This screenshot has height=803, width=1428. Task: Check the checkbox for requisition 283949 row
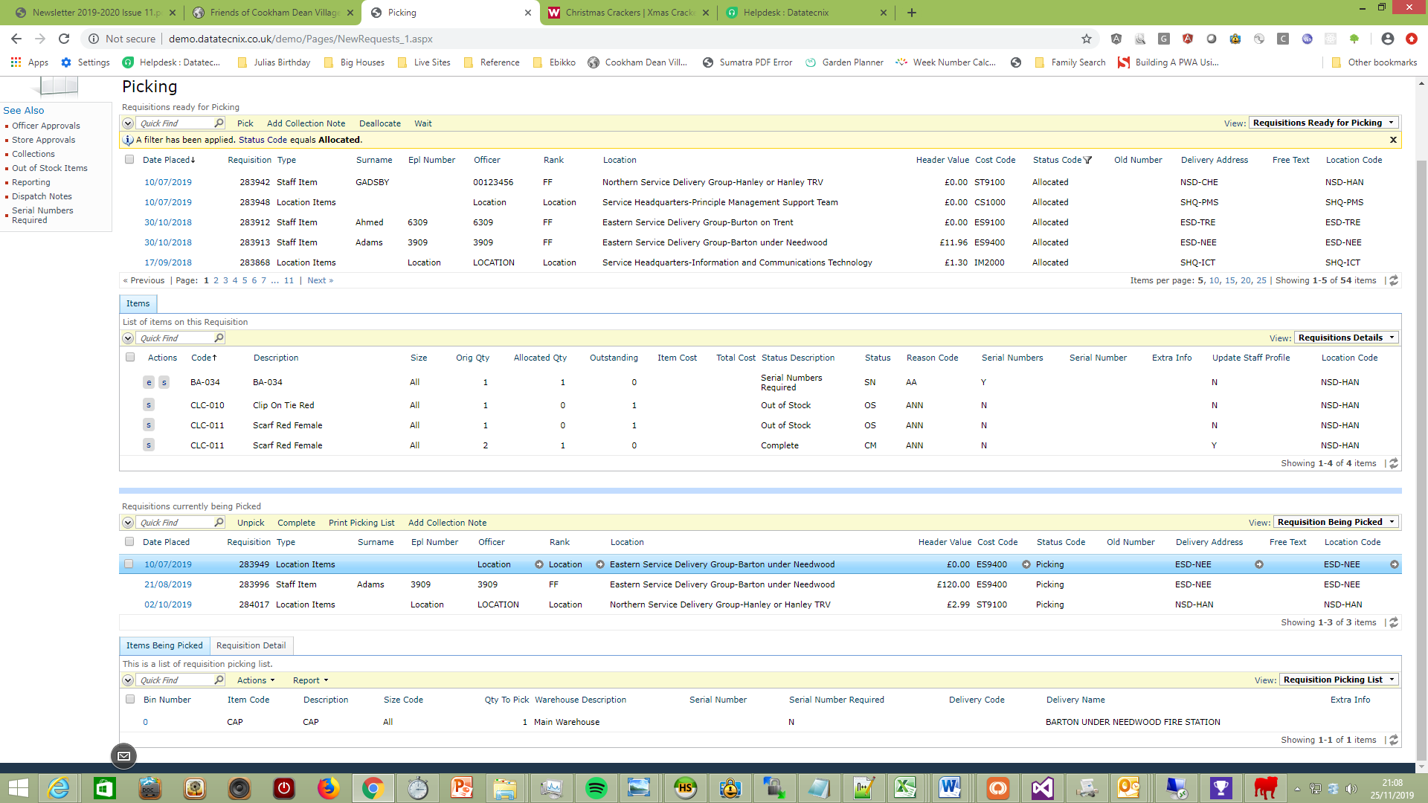(x=129, y=564)
